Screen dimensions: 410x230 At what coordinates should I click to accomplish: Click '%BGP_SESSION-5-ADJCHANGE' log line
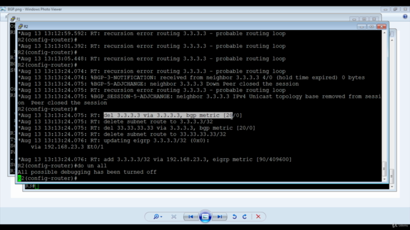[x=199, y=100]
